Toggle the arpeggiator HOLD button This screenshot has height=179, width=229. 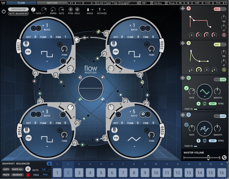(x=77, y=9)
